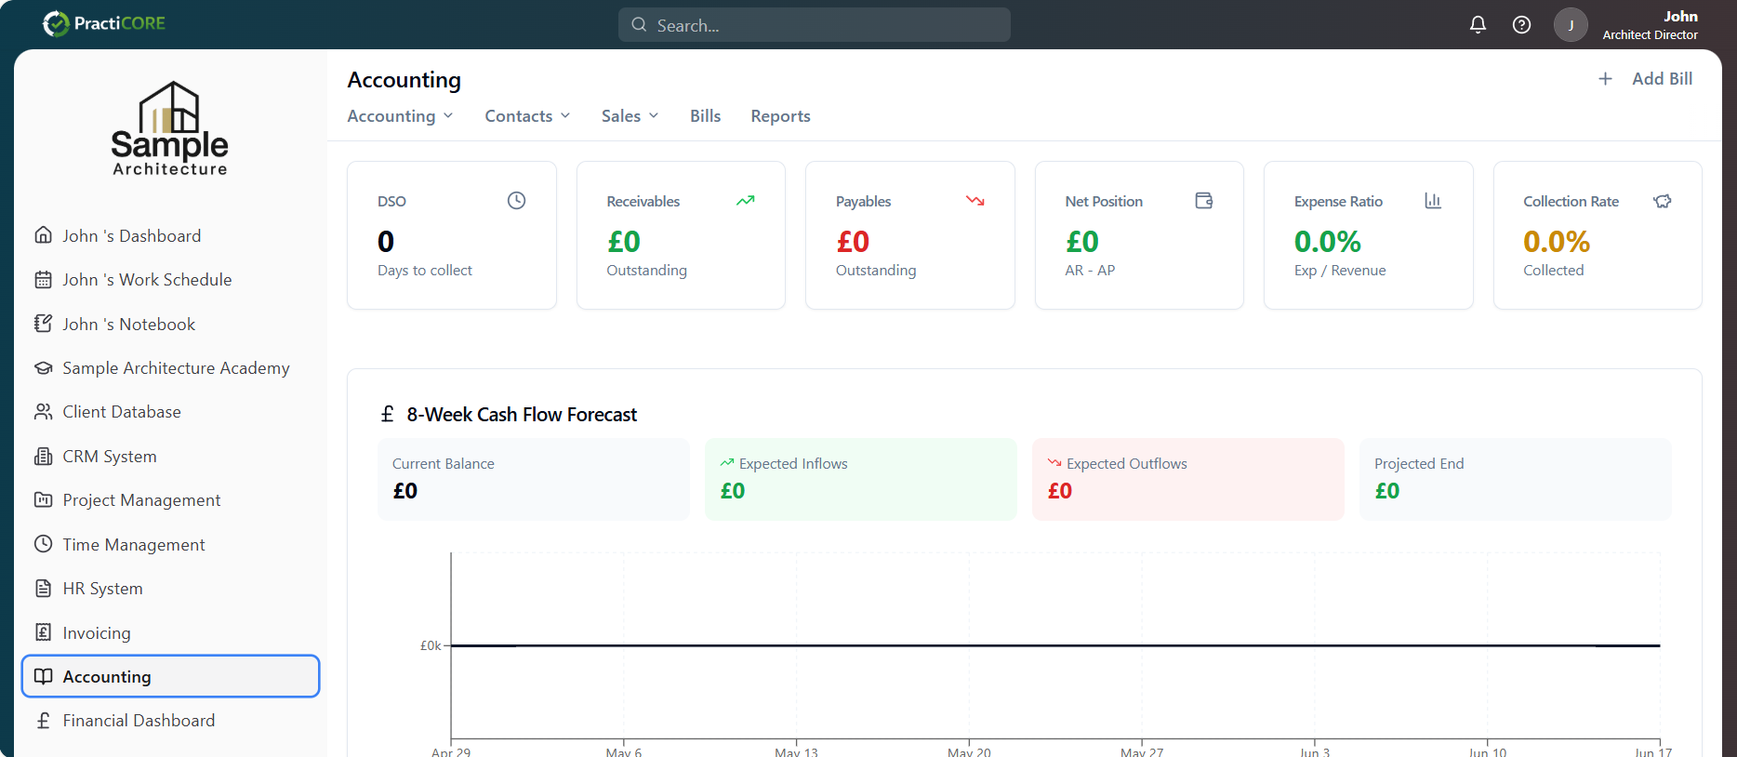Select the Receivables Outstanding card
This screenshot has width=1737, height=757.
(x=681, y=235)
